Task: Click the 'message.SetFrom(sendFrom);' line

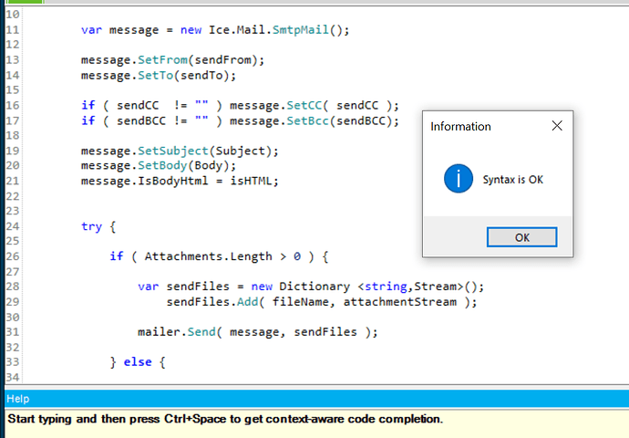Action: [172, 60]
